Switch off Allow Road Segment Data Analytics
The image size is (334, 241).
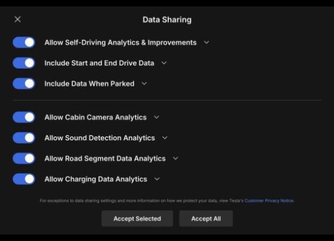click(x=24, y=158)
